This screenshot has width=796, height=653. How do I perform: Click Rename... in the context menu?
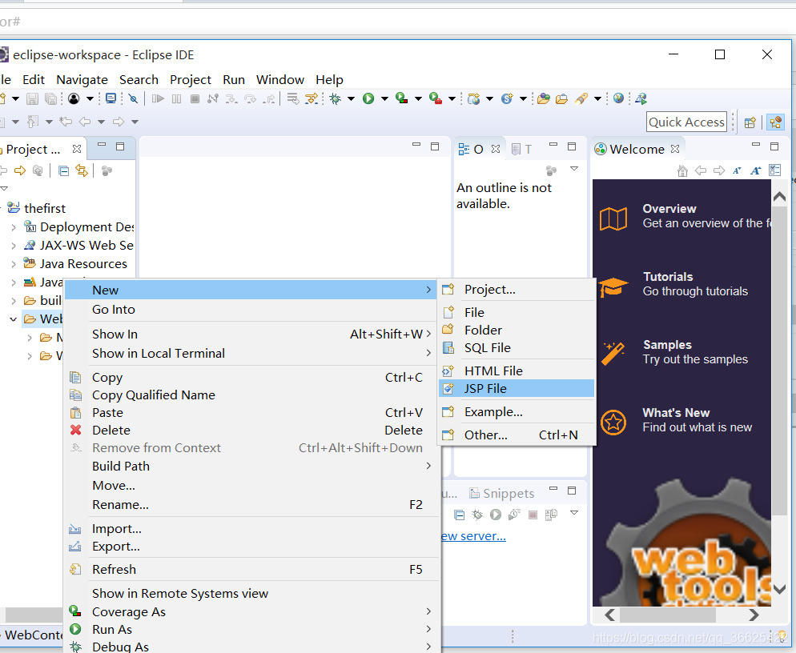click(251, 505)
